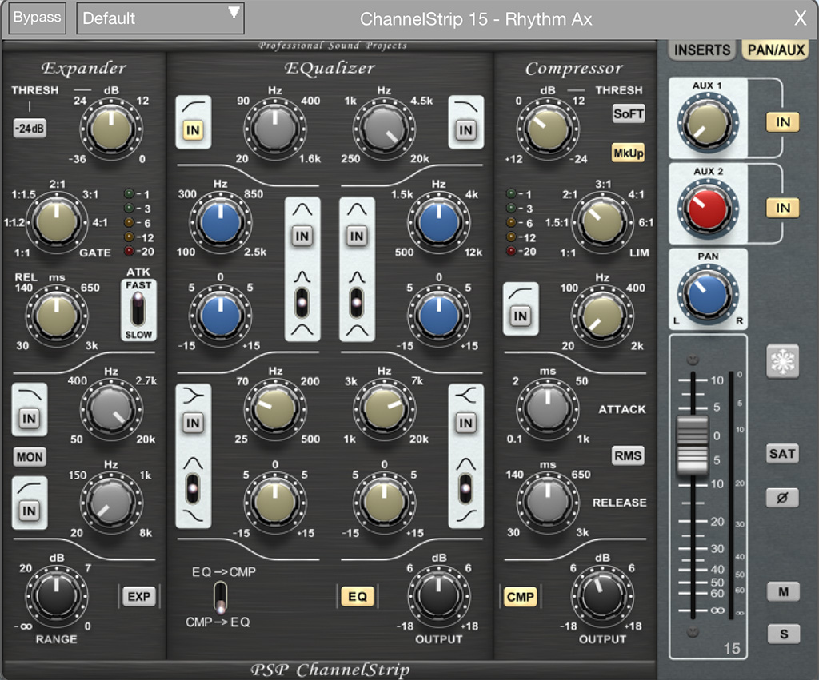
Task: Click the expander THRESH knob
Action: (x=110, y=129)
